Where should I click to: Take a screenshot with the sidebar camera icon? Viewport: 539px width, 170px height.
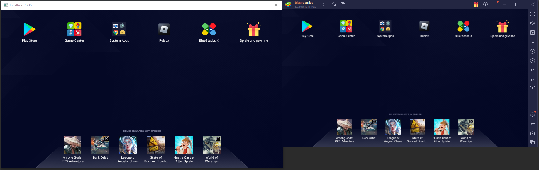(533, 89)
